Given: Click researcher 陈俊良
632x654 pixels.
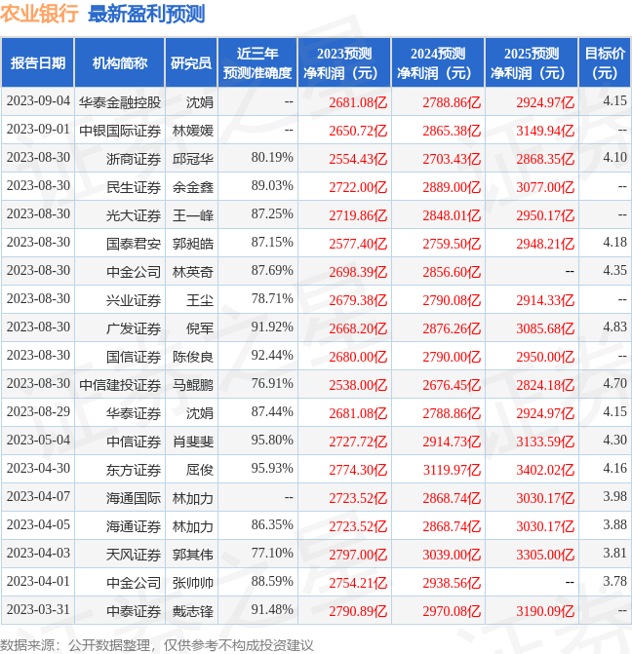Looking at the screenshot, I should coord(193,357).
